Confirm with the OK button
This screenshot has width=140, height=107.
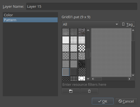coord(103,101)
